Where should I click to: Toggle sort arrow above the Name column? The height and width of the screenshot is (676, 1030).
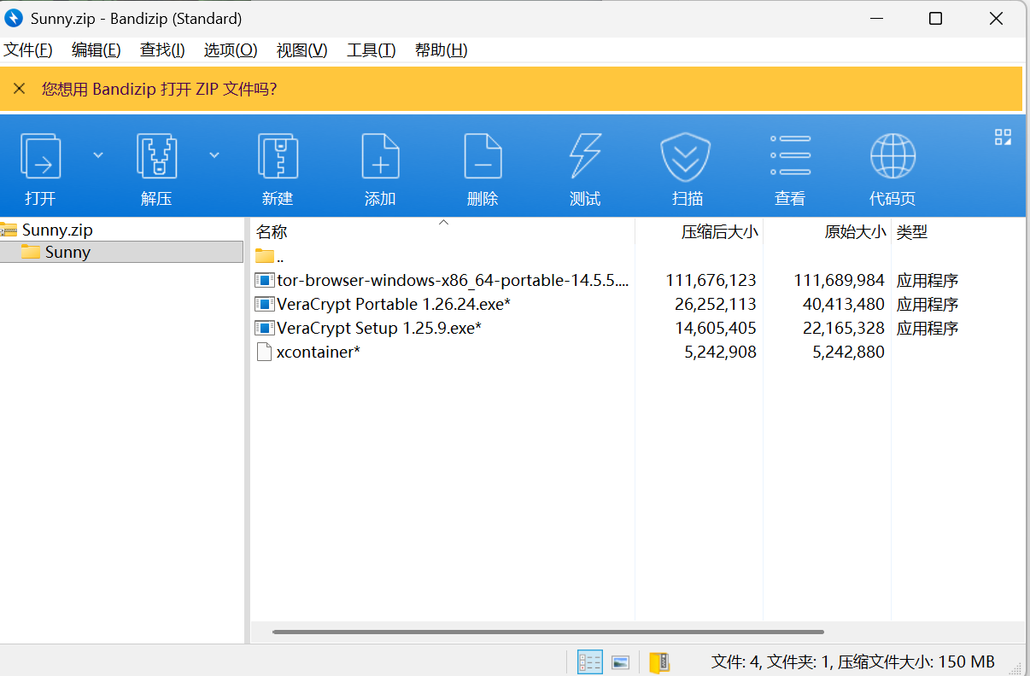click(443, 223)
